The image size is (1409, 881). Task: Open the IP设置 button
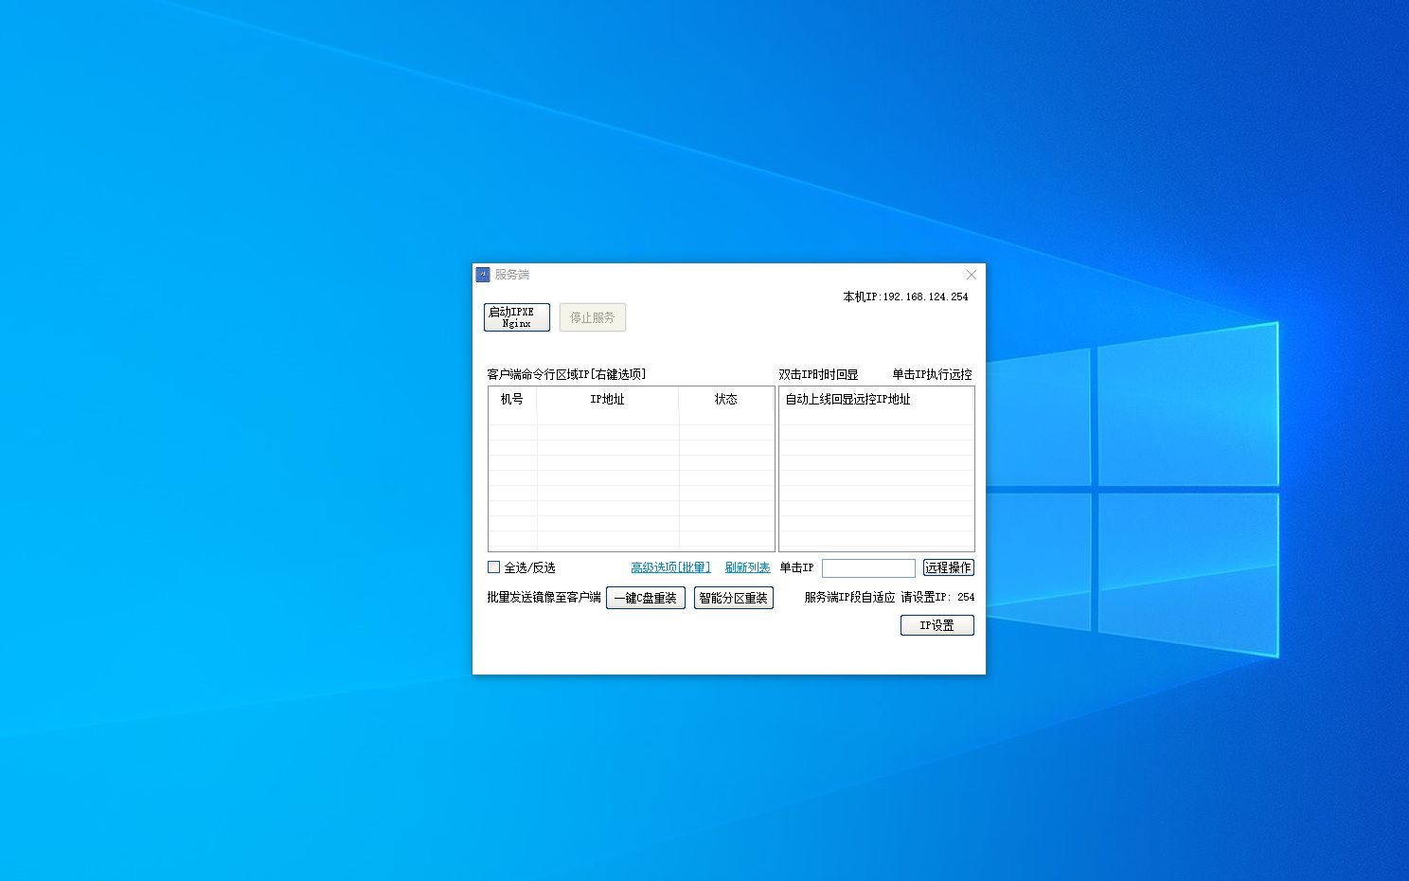pos(937,625)
